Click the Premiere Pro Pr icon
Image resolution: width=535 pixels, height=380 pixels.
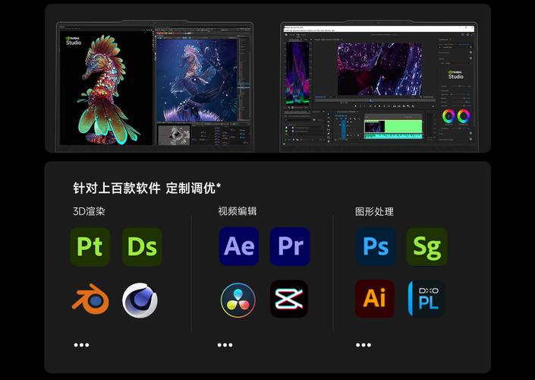(x=290, y=246)
